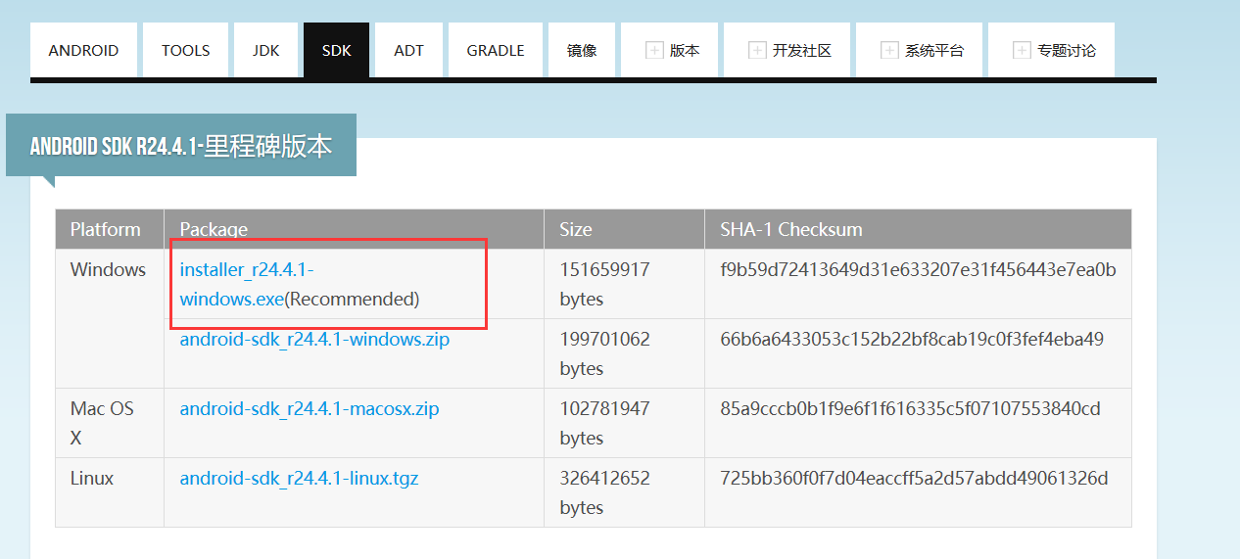
Task: Click size value 199701062 bytes
Action: (x=604, y=353)
